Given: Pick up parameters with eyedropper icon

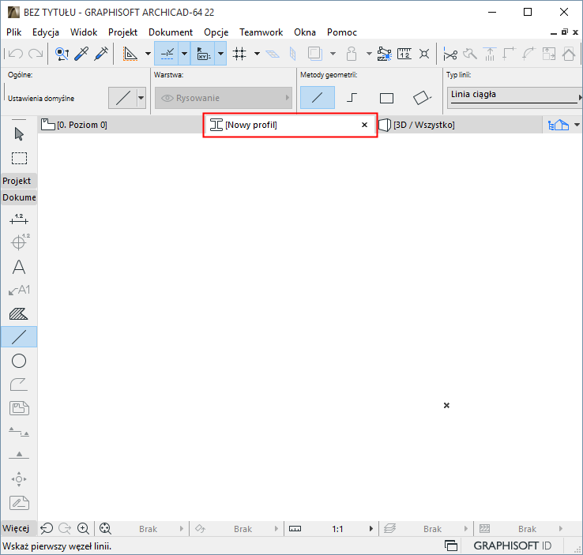Looking at the screenshot, I should [x=81, y=54].
